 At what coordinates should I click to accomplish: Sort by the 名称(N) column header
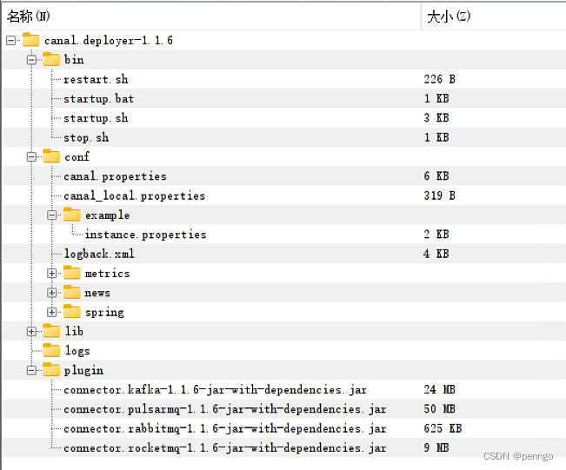click(211, 17)
